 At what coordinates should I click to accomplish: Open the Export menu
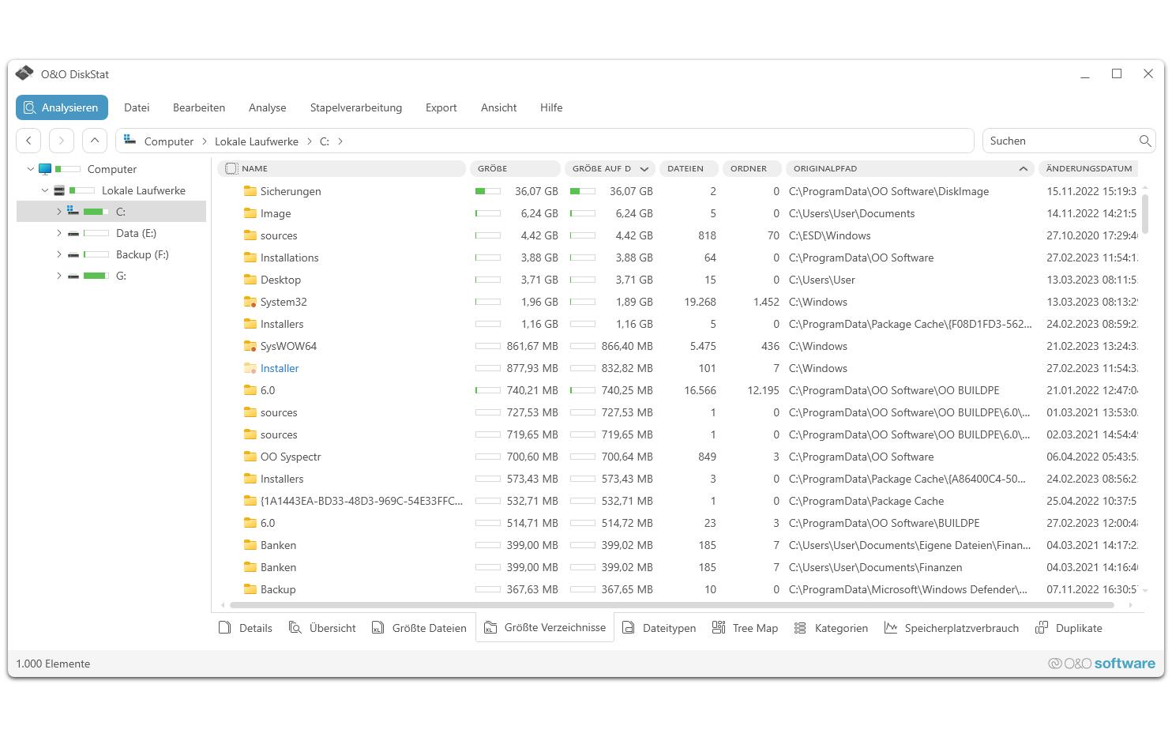coord(441,107)
